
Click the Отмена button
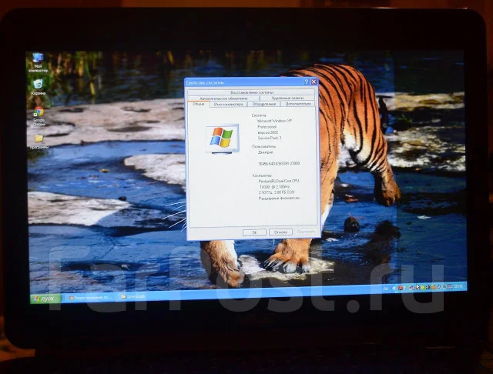click(280, 232)
